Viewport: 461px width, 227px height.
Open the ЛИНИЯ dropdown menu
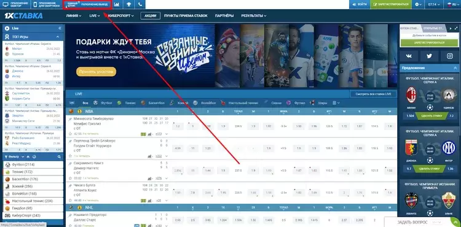tap(74, 16)
